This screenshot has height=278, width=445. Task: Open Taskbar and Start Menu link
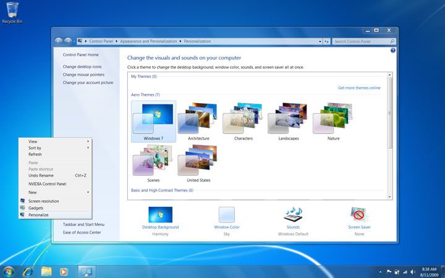coord(83,224)
